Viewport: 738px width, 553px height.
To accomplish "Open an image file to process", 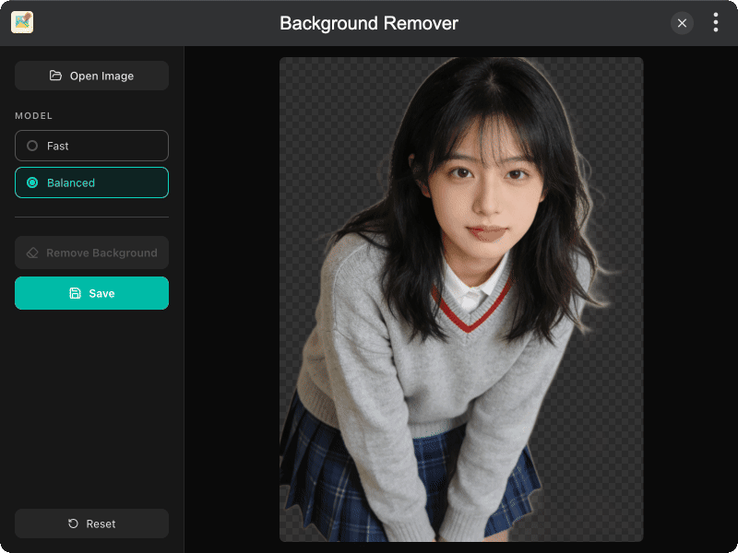I will [x=91, y=75].
